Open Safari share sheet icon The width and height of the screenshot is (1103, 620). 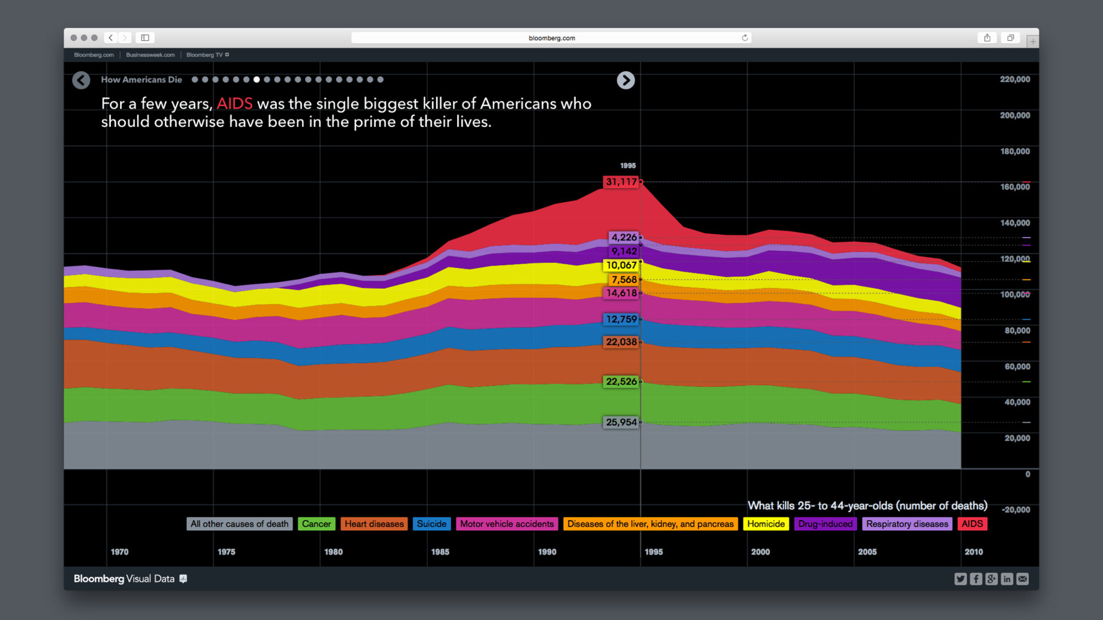coord(987,38)
